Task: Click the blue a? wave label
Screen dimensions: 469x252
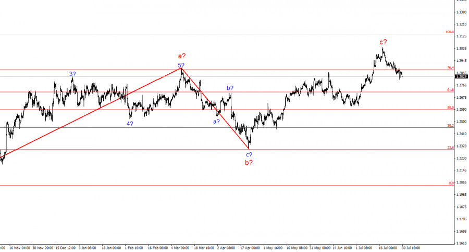Action: point(216,122)
